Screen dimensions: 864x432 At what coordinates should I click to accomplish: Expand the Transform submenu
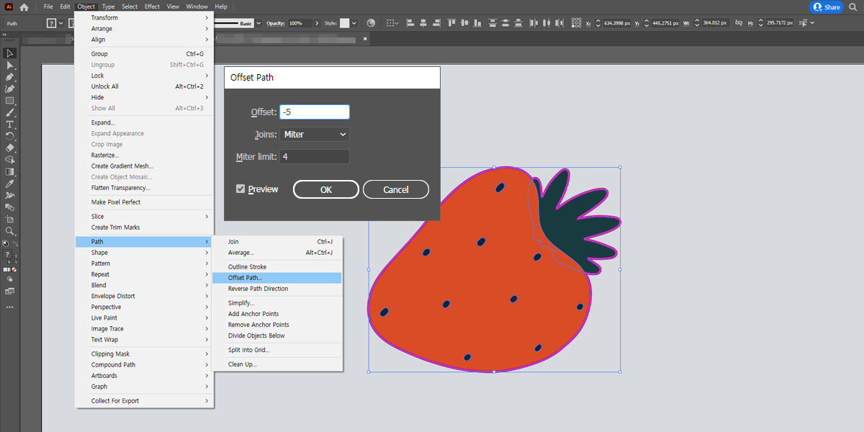[144, 18]
